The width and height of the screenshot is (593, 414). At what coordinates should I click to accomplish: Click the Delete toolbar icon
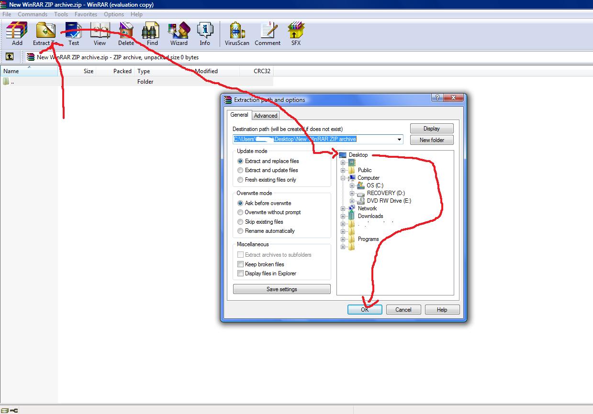[x=126, y=31]
